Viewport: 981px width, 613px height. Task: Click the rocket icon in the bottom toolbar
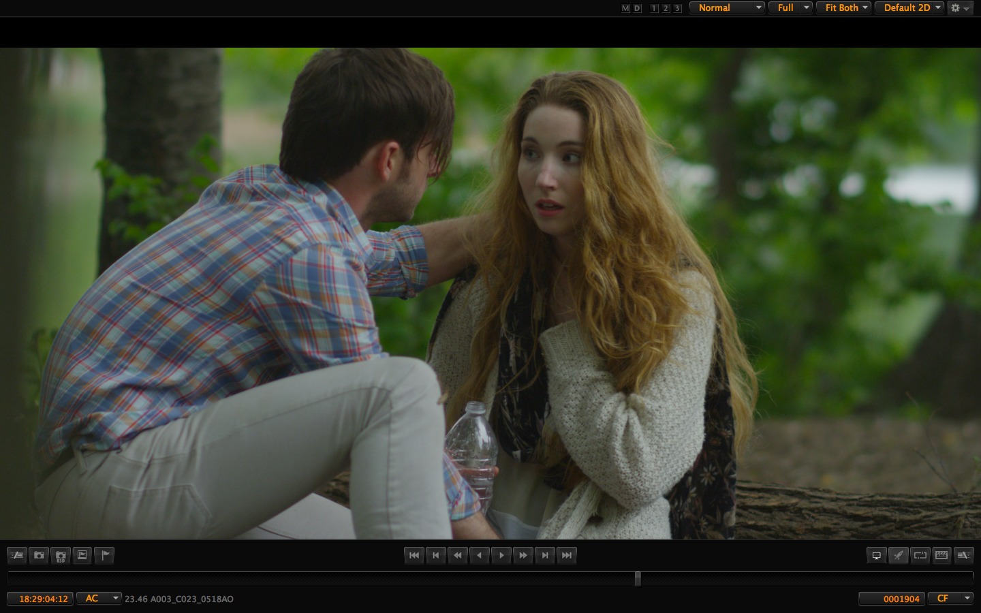[x=898, y=556]
